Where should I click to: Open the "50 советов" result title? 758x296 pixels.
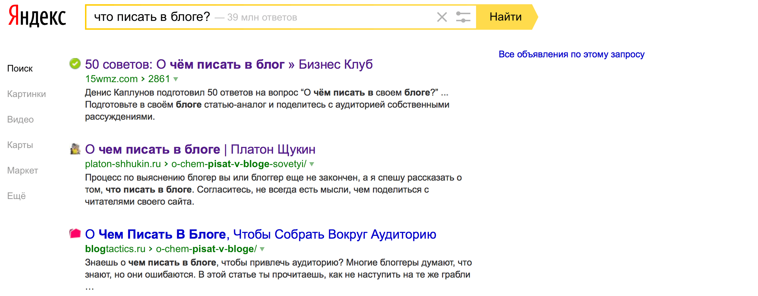(x=228, y=64)
